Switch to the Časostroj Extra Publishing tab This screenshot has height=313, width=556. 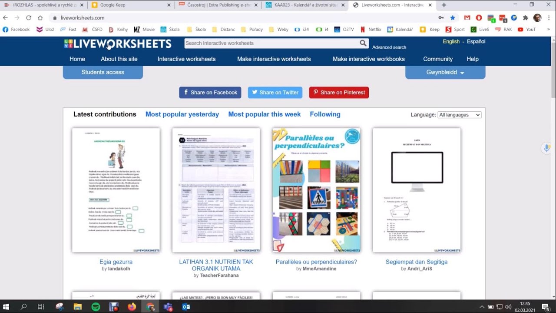[x=218, y=5]
